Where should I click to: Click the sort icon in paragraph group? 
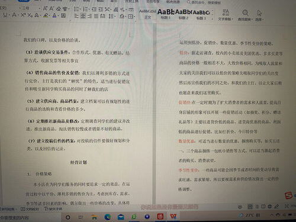[x=116, y=9]
